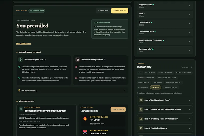The height and width of the screenshot is (136, 204).
Task: Select the PERSONAL INJURY filter
Action: pyautogui.click(x=174, y=82)
